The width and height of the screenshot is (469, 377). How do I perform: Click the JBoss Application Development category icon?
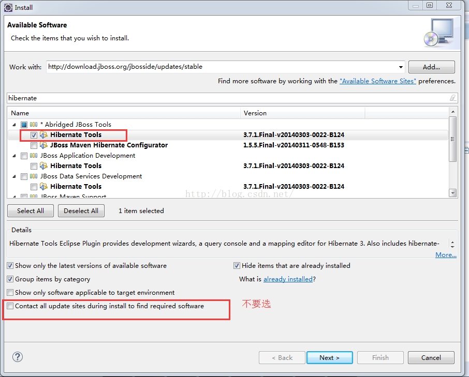[34, 155]
